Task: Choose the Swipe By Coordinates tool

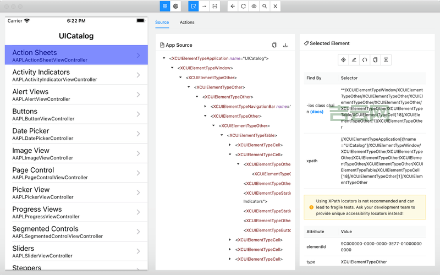Action: pos(204,6)
